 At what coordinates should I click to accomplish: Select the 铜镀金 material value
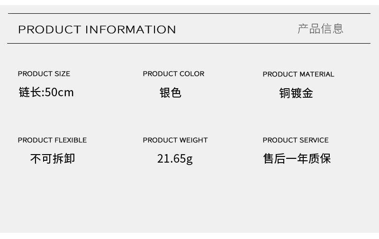click(296, 93)
